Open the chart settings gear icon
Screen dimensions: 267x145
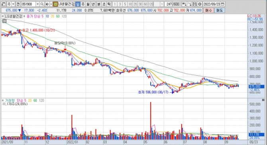point(200,4)
